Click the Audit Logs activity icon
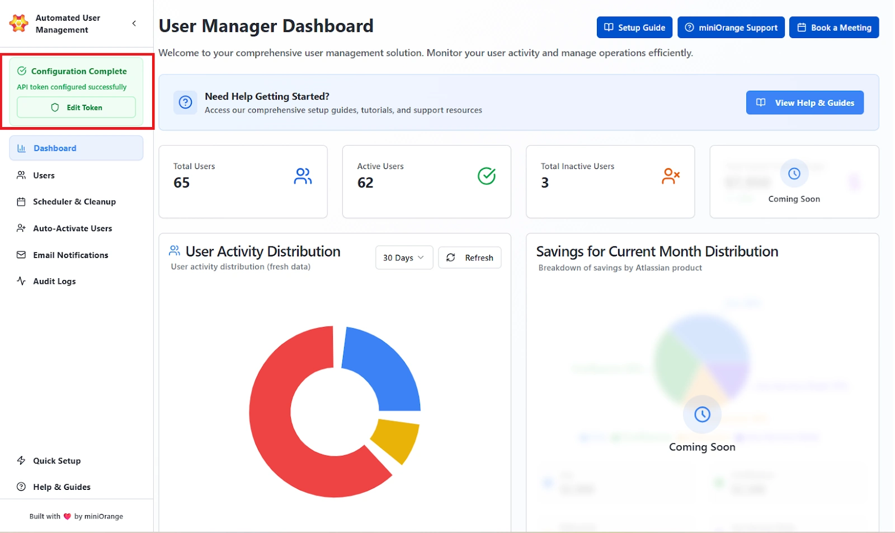The image size is (895, 533). [21, 281]
